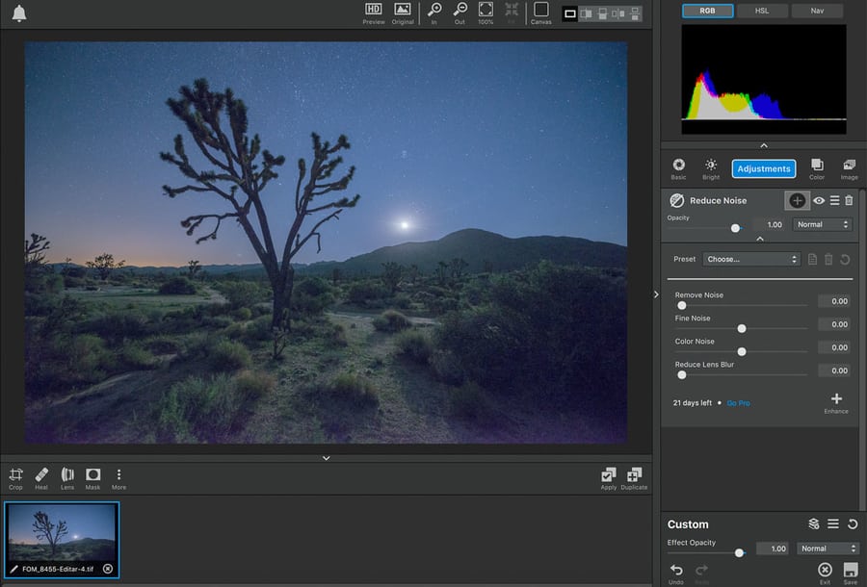Open the Bright adjustments category

pos(711,168)
